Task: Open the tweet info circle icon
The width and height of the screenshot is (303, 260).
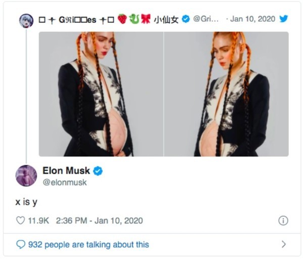Action: click(x=283, y=221)
